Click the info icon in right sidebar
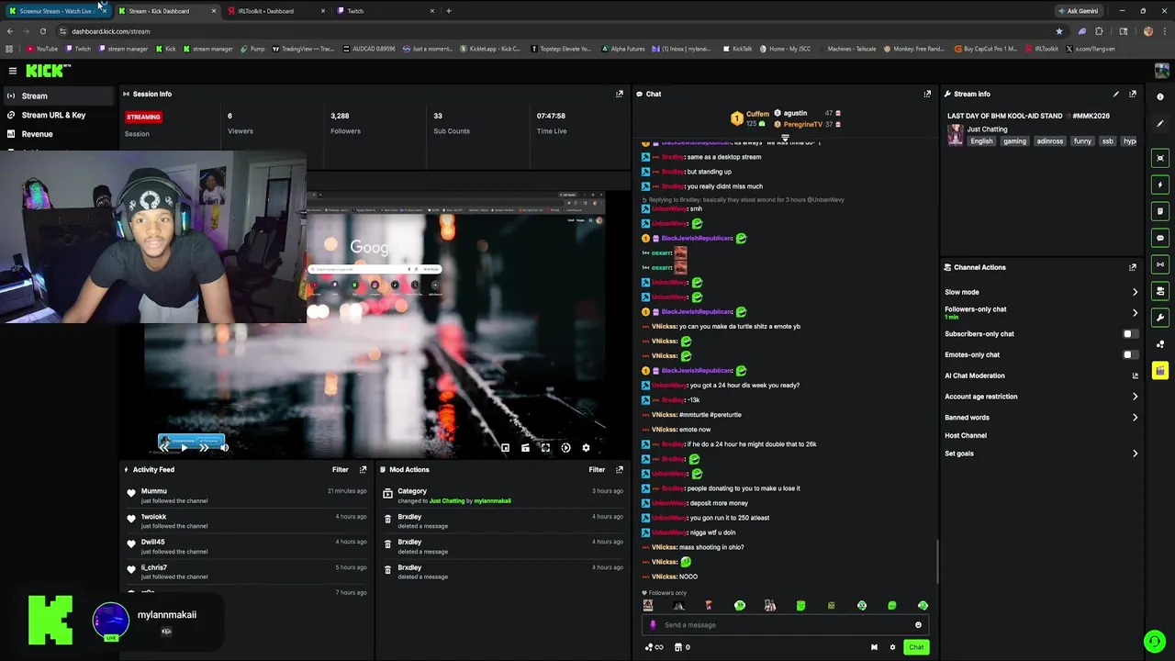Image resolution: width=1175 pixels, height=661 pixels. [1160, 97]
